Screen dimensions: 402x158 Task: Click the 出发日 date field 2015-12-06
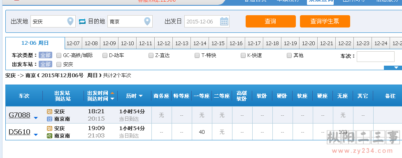pos(207,21)
